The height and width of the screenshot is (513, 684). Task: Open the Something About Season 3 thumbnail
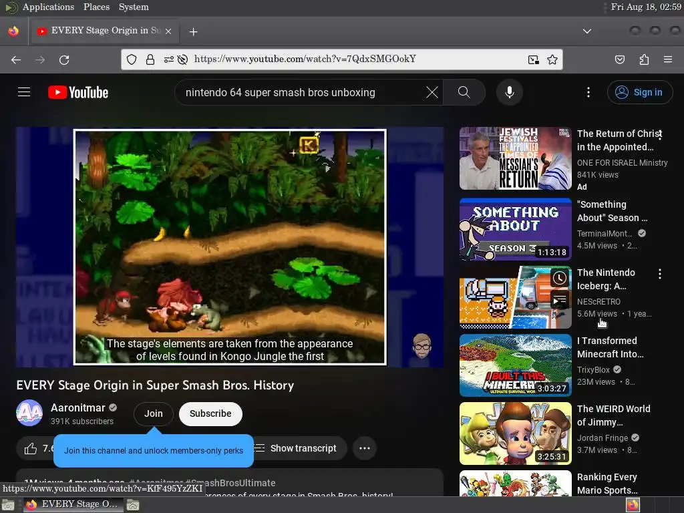pos(516,230)
